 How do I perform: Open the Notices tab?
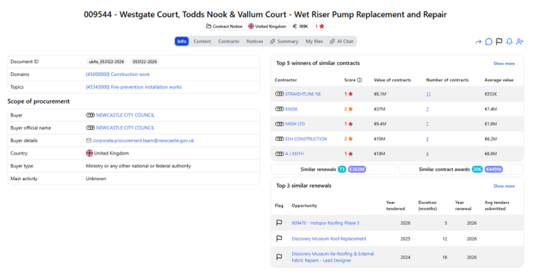click(255, 41)
